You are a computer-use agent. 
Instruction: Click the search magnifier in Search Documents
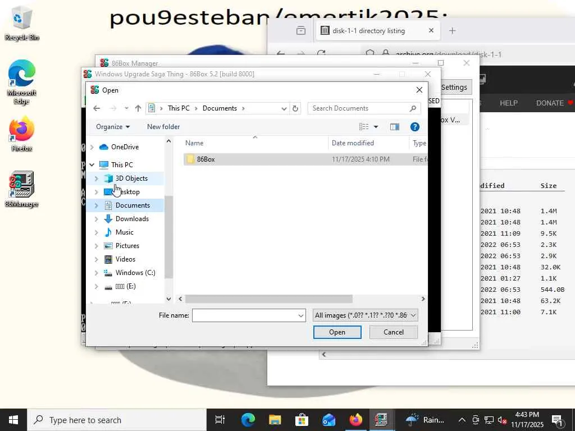pyautogui.click(x=413, y=108)
